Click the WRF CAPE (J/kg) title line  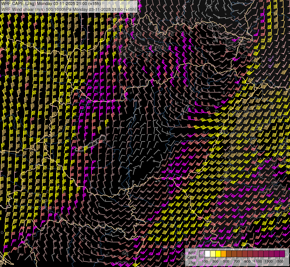point(50,4)
